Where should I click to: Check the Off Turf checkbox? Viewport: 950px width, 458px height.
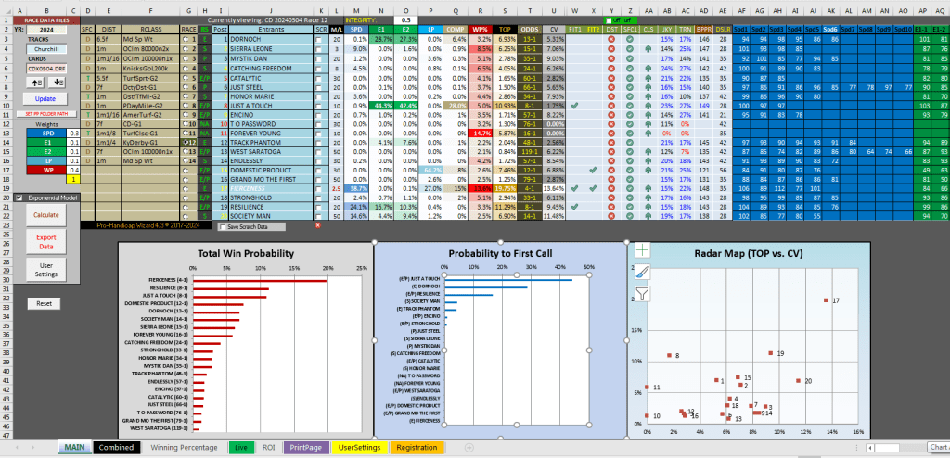(x=609, y=19)
